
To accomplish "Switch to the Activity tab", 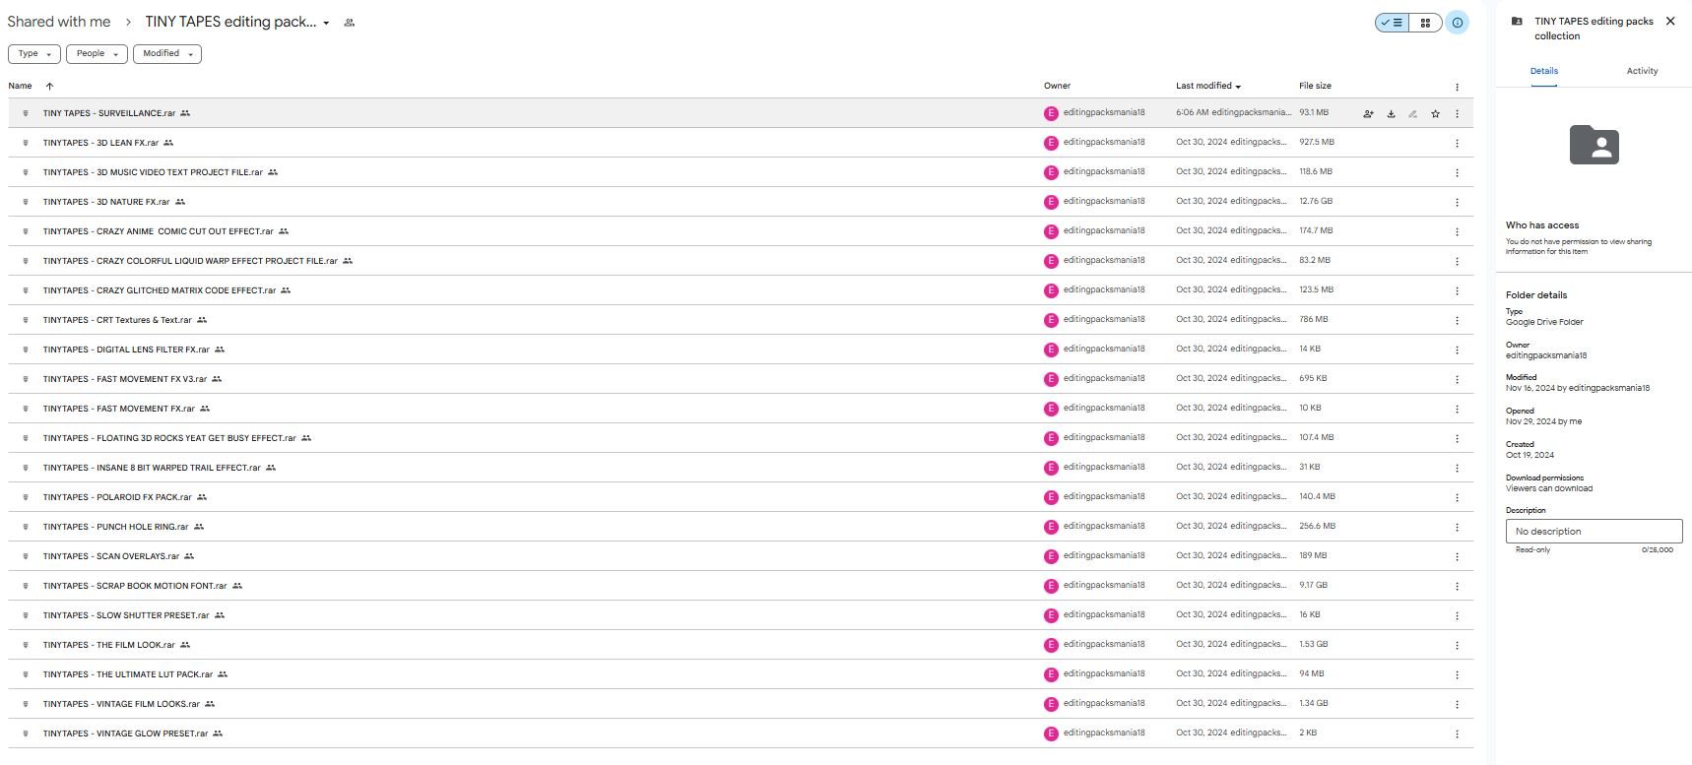I will (1642, 71).
